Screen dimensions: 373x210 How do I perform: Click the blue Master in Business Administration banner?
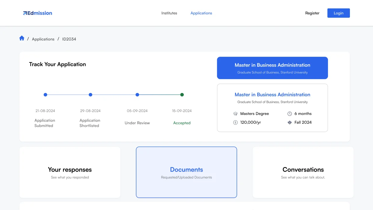tap(273, 68)
